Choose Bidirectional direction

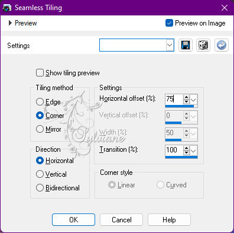pyautogui.click(x=40, y=188)
